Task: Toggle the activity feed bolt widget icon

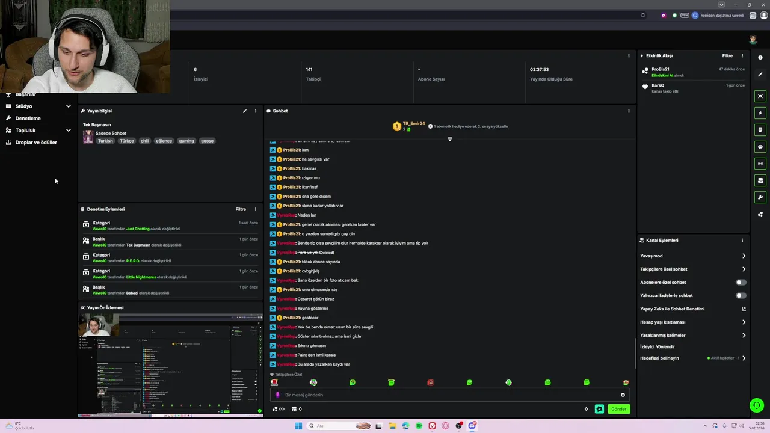Action: pos(760,113)
